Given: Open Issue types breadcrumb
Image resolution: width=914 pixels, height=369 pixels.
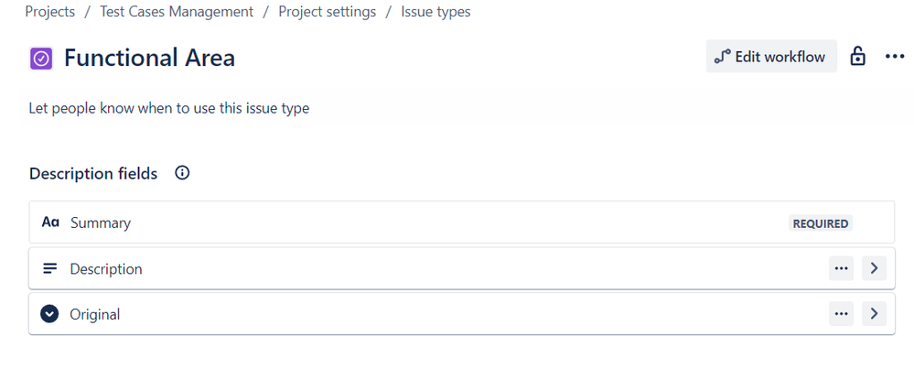Looking at the screenshot, I should click(x=435, y=12).
